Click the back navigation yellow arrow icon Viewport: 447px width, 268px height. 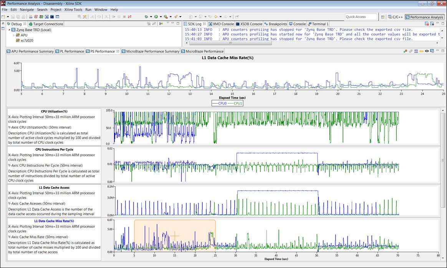coord(216,17)
